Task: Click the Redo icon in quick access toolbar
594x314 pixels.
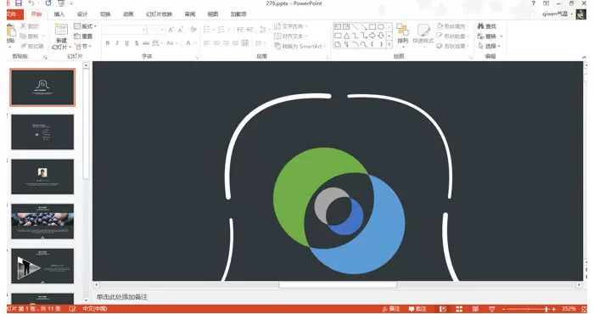Action: pyautogui.click(x=48, y=3)
